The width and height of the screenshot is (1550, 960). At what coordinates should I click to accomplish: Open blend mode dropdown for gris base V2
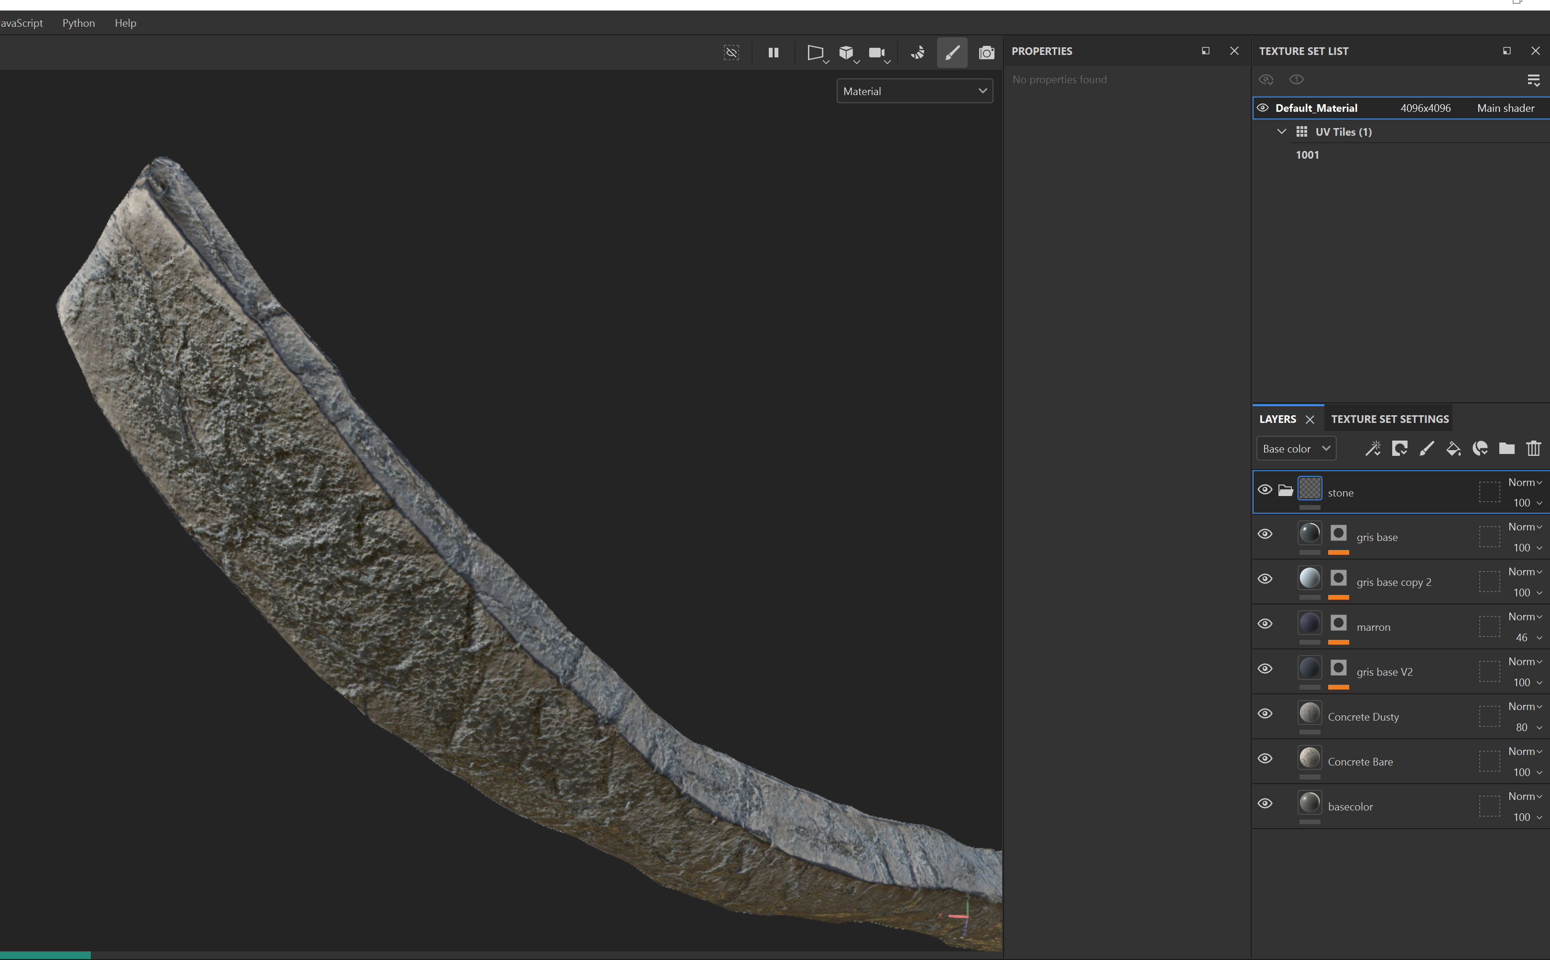coord(1525,662)
